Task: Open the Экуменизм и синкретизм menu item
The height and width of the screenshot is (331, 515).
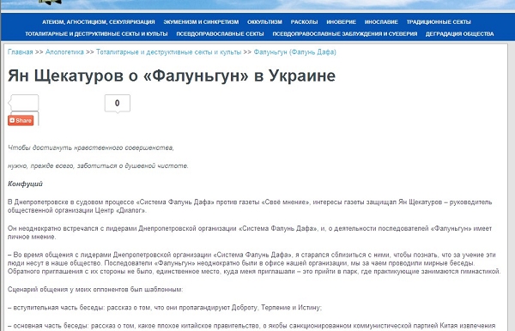Action: pyautogui.click(x=201, y=22)
